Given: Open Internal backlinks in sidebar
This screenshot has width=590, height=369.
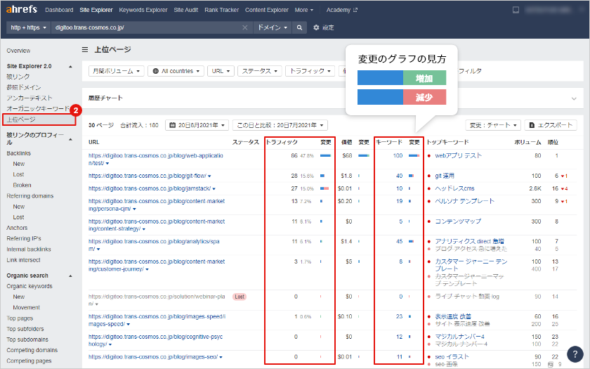Looking at the screenshot, I should pos(29,250).
